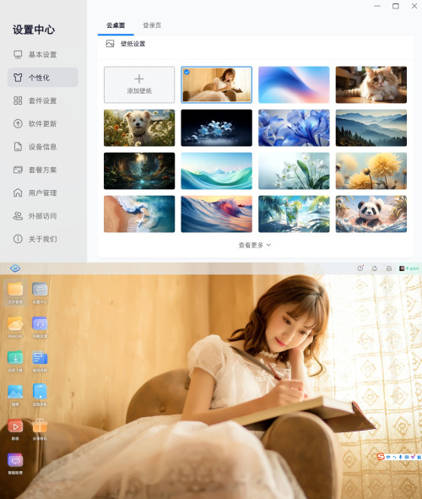
Task: Switch to the 登录页 tab
Action: (152, 25)
